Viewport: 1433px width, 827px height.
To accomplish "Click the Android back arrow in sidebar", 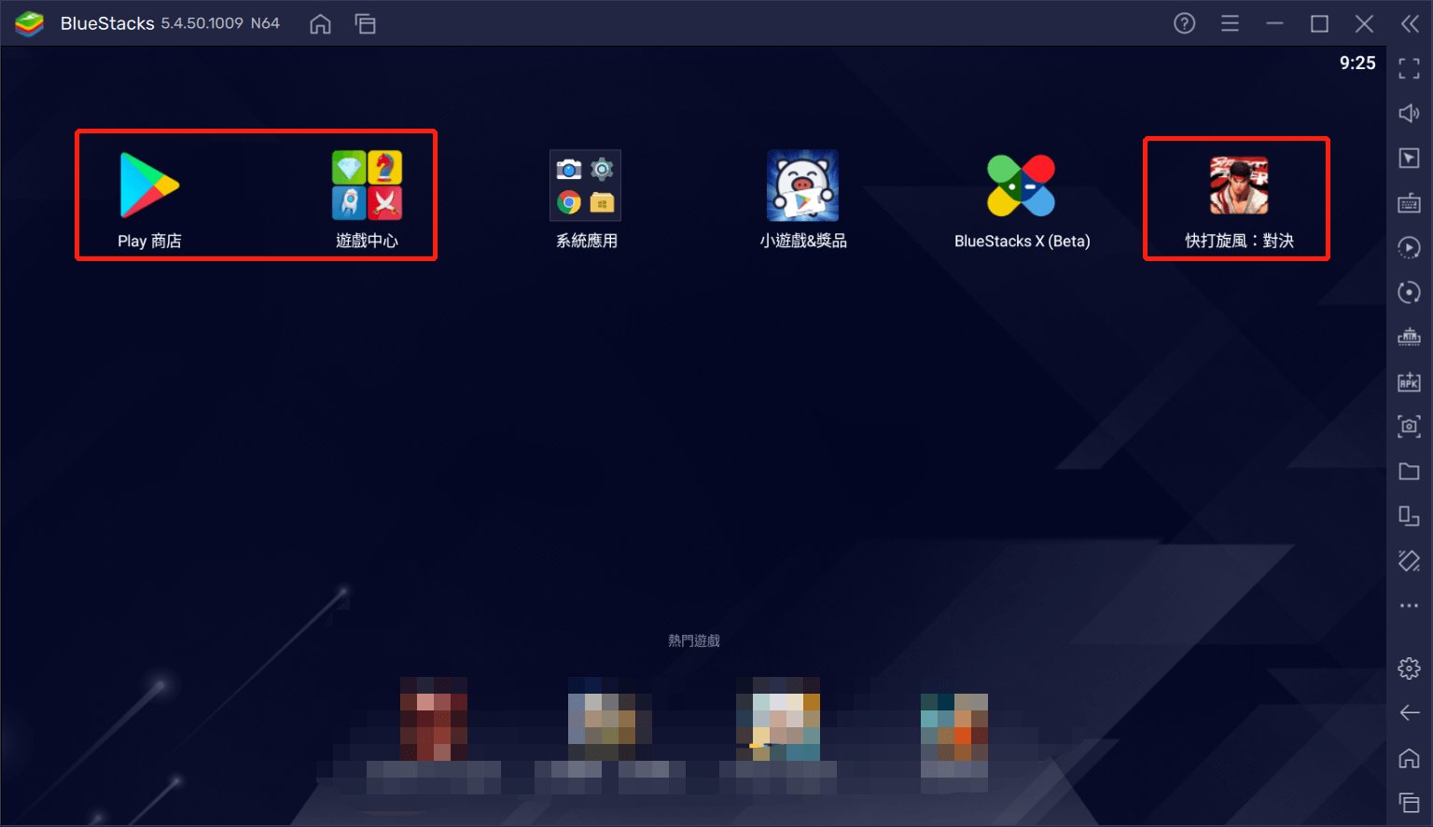I will pos(1410,712).
